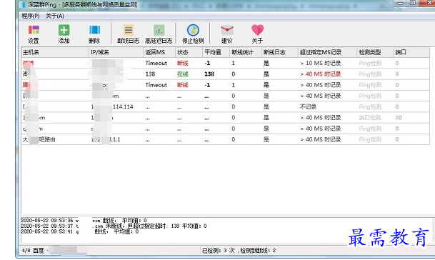Select the port value 80 cell
The height and width of the screenshot is (260, 435).
(x=399, y=118)
